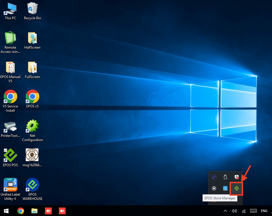The width and height of the screenshot is (272, 216).
Task: Launch Chrome from the taskbar
Action: [21, 211]
